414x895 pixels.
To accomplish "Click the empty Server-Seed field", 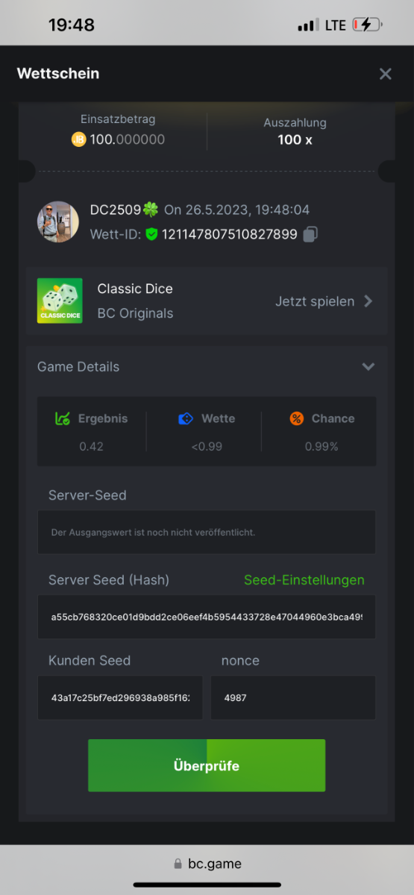I will tap(207, 532).
